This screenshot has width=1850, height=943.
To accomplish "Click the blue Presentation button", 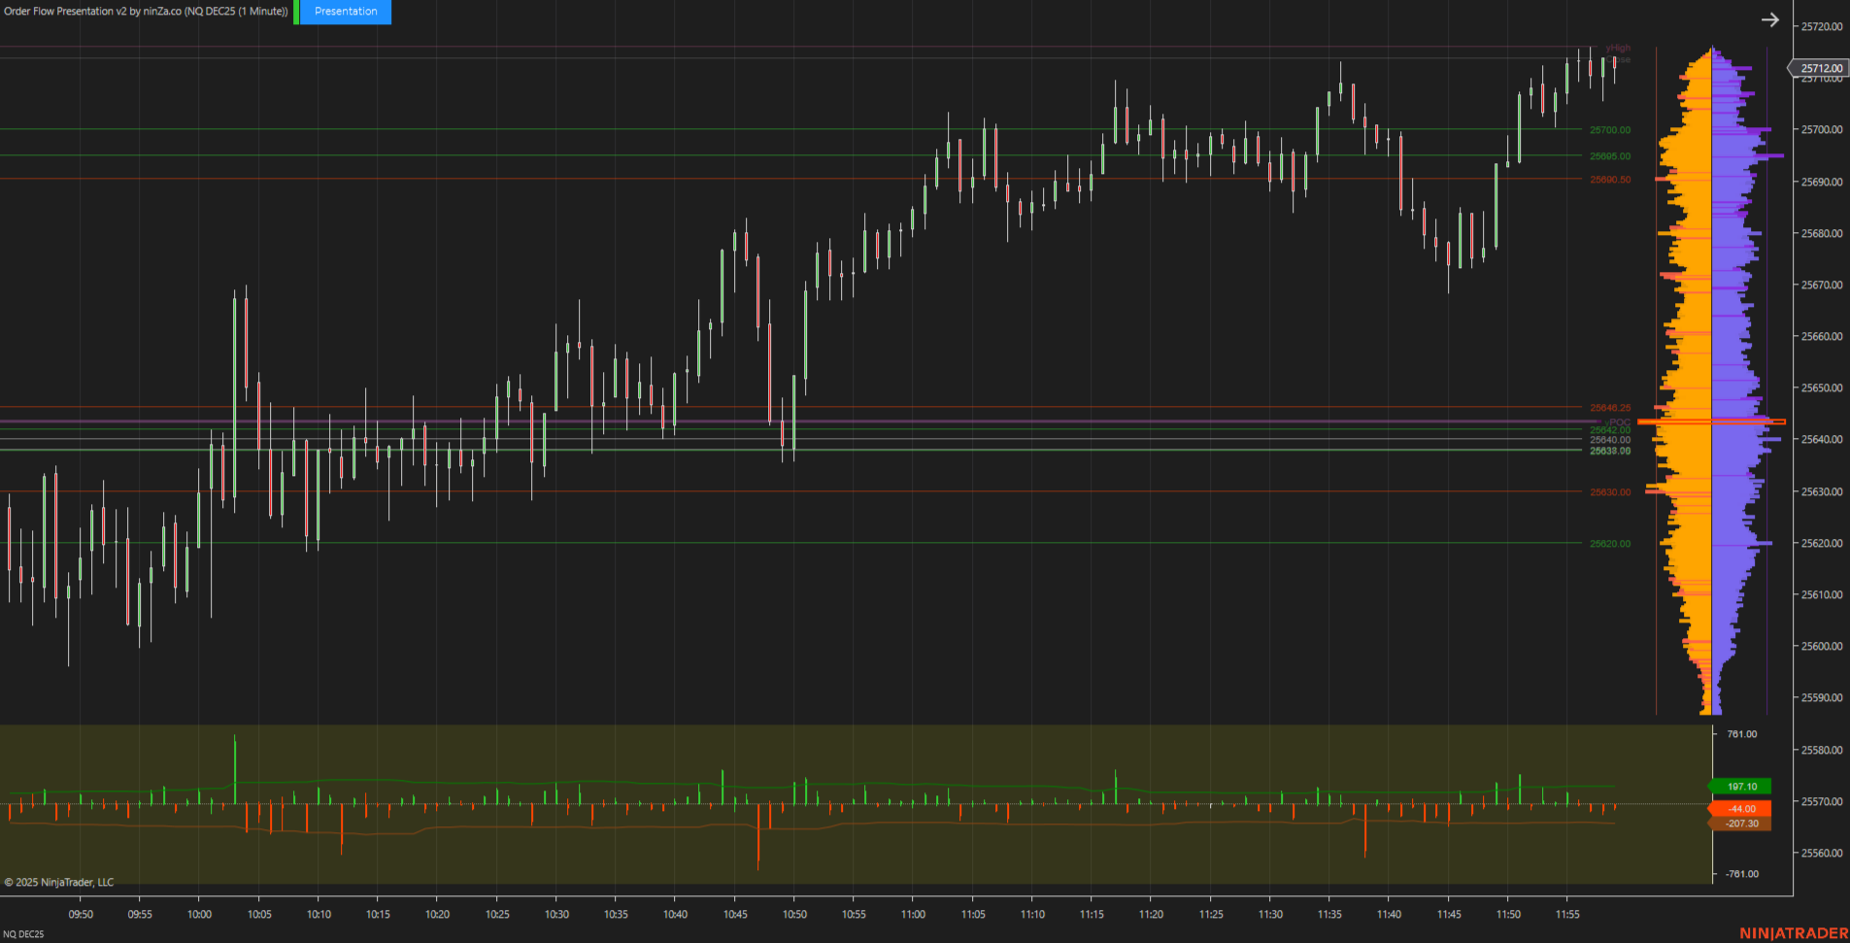I will tap(346, 12).
